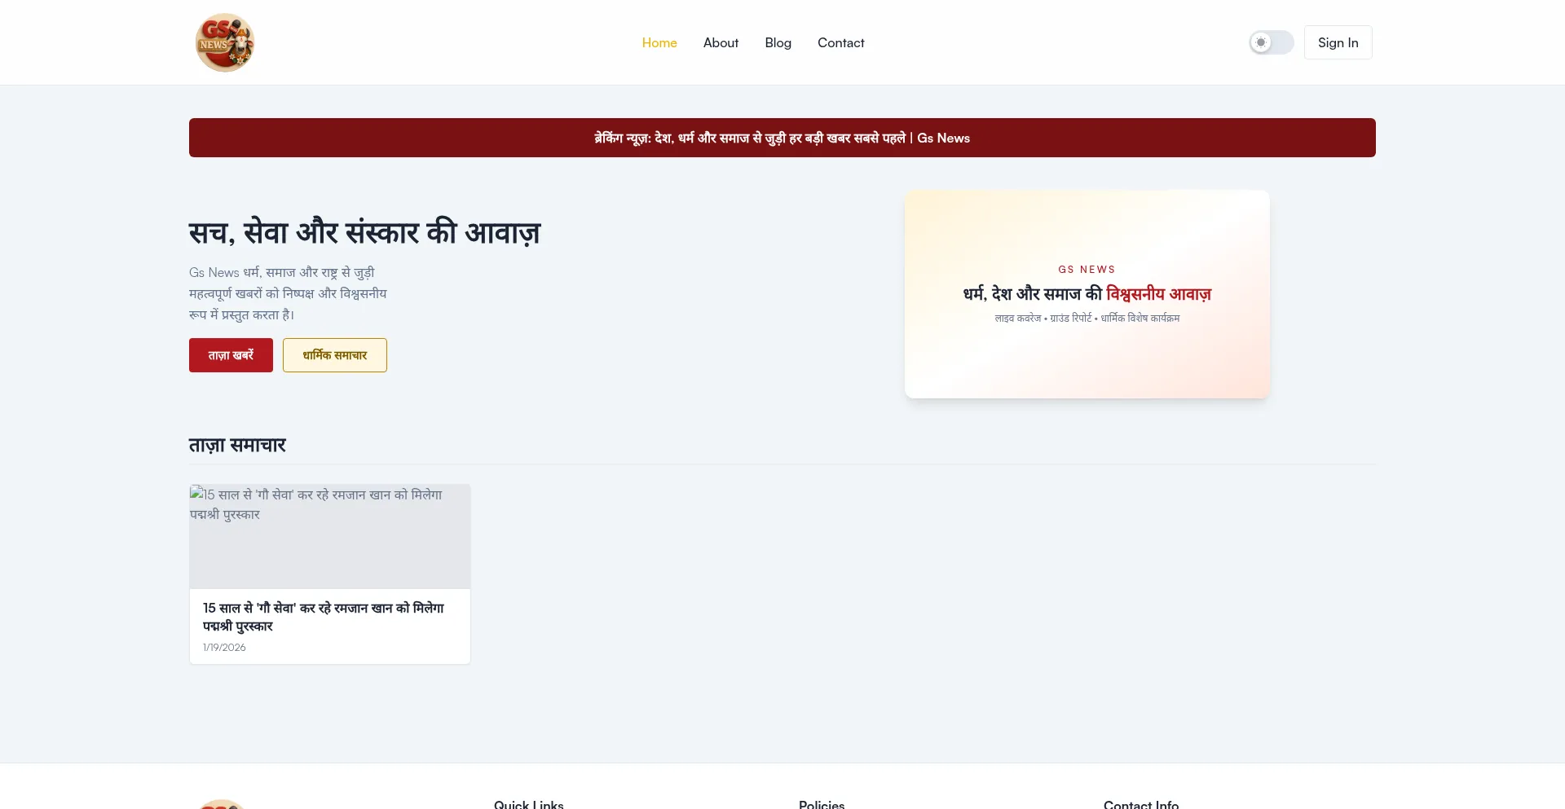Click the सच, सेवा और संस्कार headline
The height and width of the screenshot is (809, 1565).
[x=365, y=233]
